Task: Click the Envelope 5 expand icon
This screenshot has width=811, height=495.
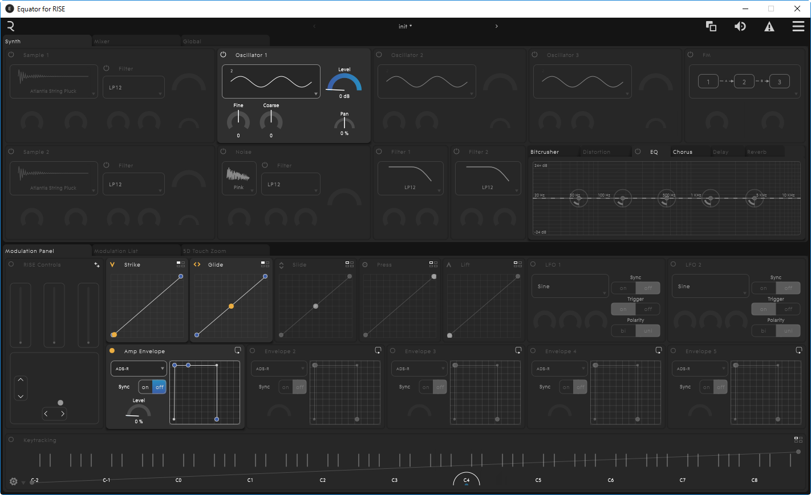Action: 799,350
